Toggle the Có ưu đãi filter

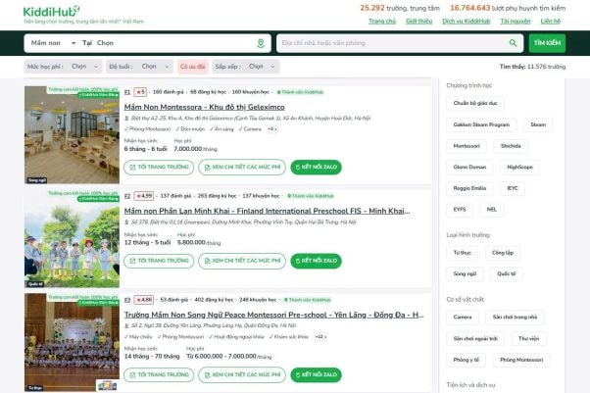(193, 67)
